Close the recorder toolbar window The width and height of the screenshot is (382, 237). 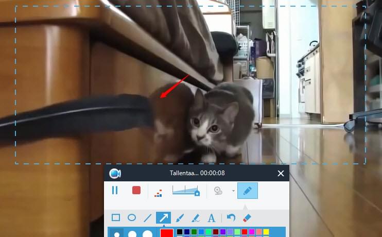pyautogui.click(x=281, y=174)
